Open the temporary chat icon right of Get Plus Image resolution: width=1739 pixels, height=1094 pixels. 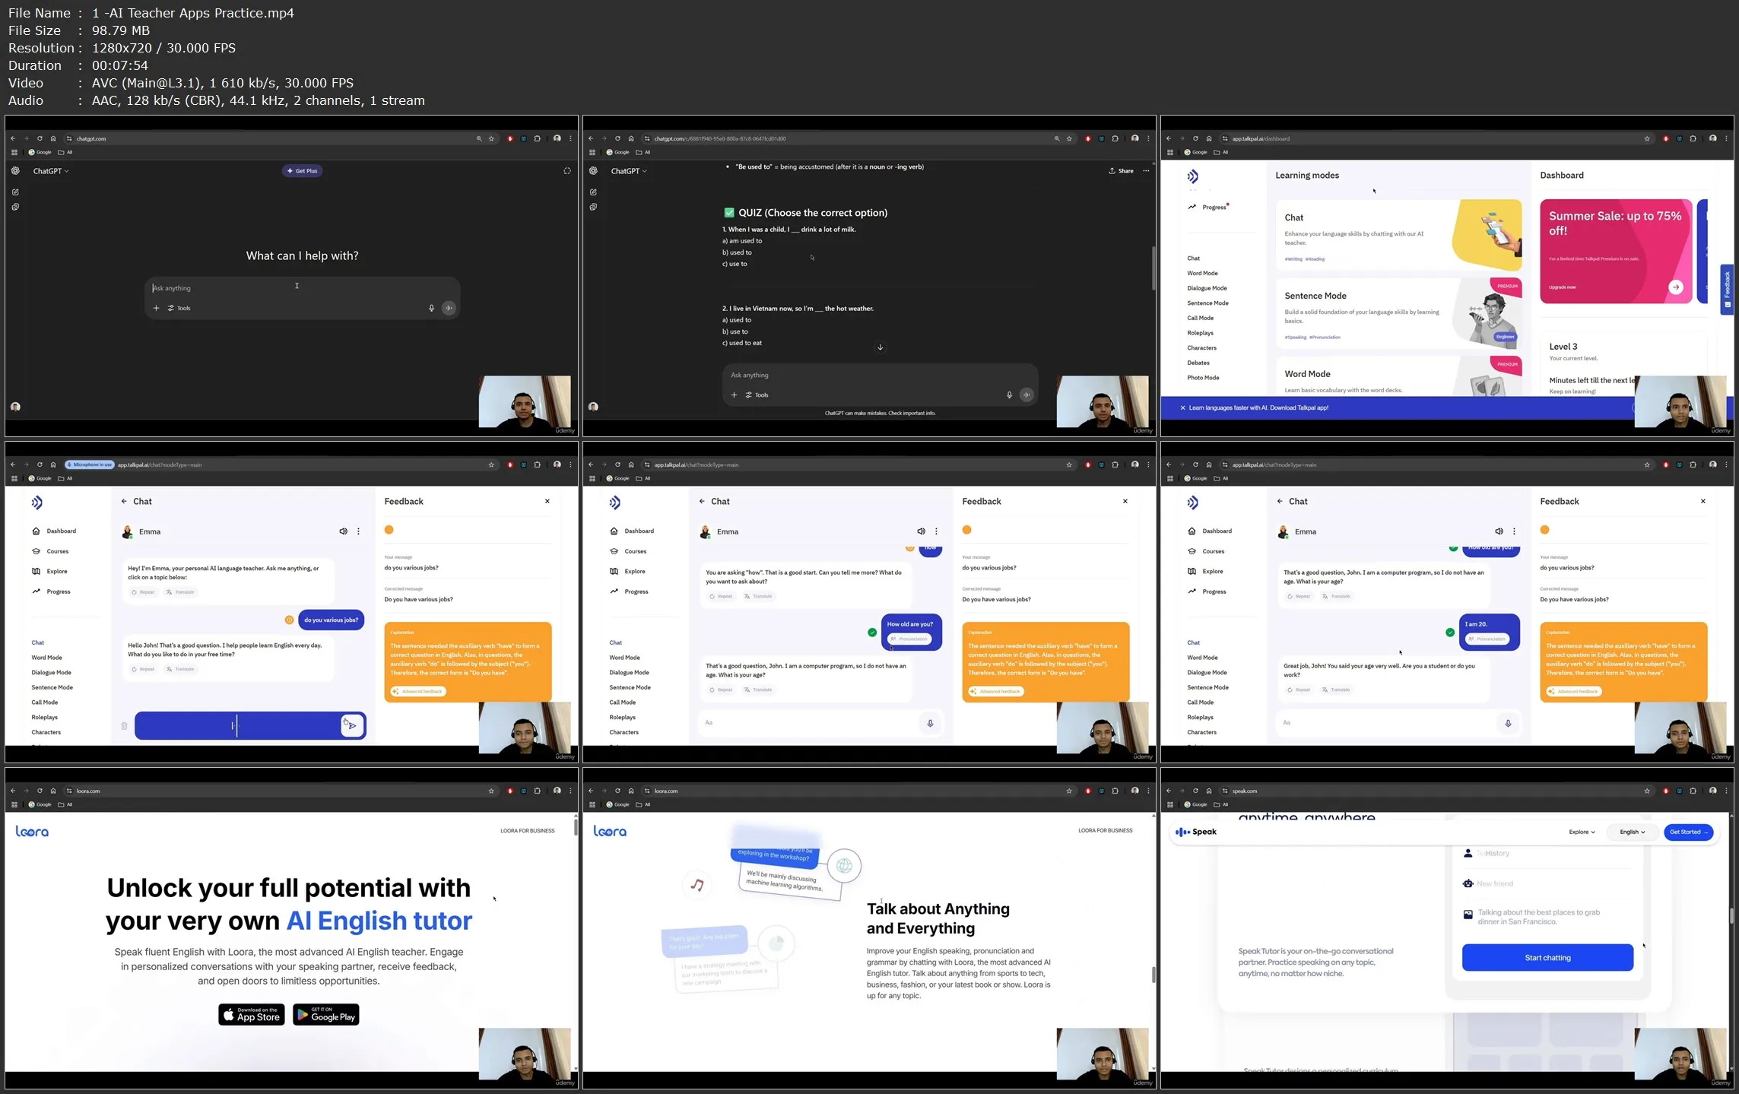566,171
